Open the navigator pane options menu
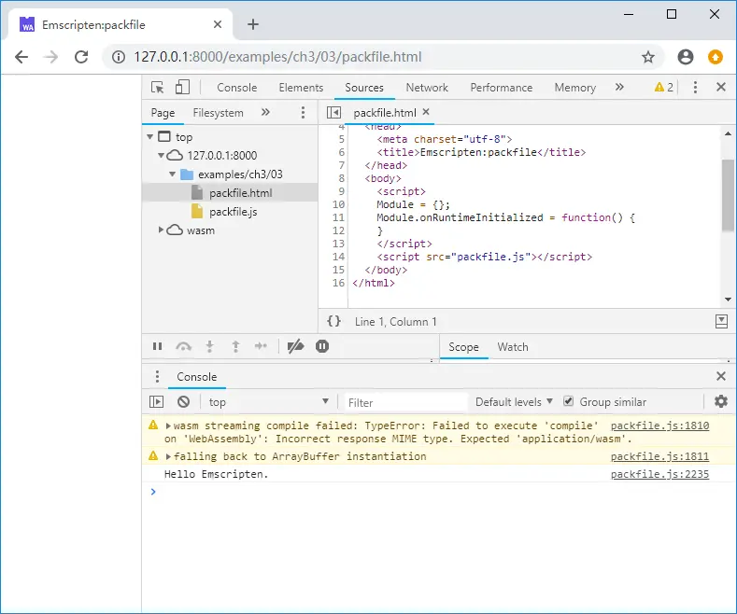 [303, 112]
